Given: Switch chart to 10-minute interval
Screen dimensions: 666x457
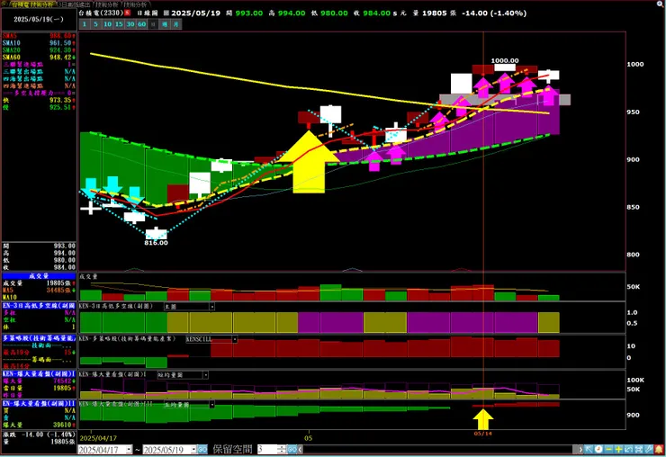Looking at the screenshot, I should (107, 24).
